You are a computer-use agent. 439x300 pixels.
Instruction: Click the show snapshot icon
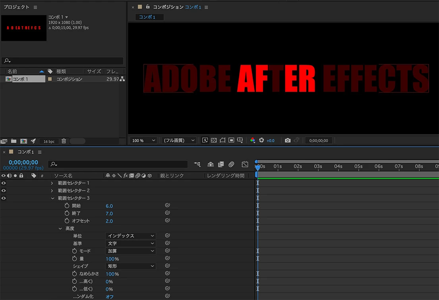(x=296, y=140)
